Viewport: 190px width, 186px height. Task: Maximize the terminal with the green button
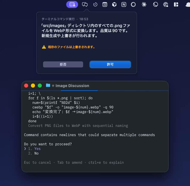(40, 86)
